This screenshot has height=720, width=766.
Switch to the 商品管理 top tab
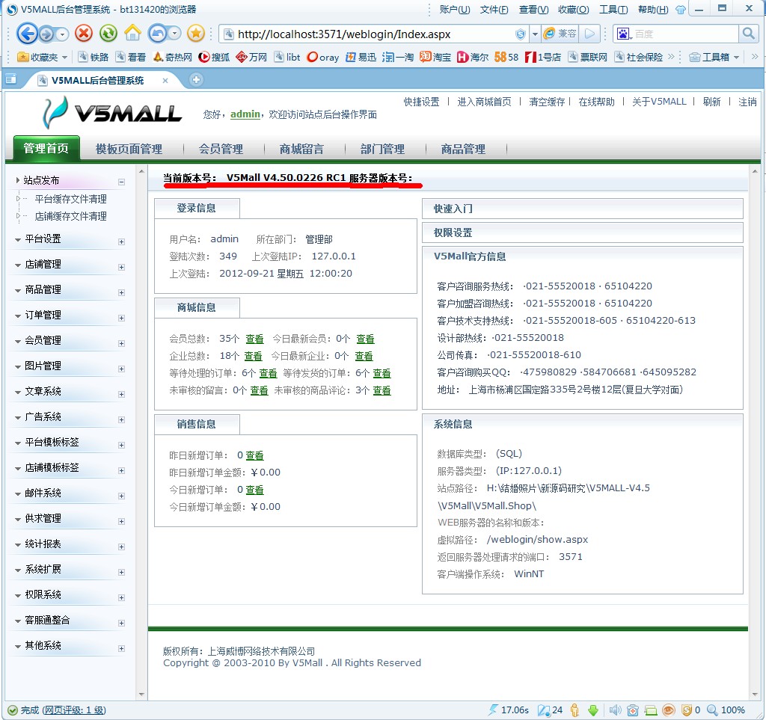click(x=463, y=149)
